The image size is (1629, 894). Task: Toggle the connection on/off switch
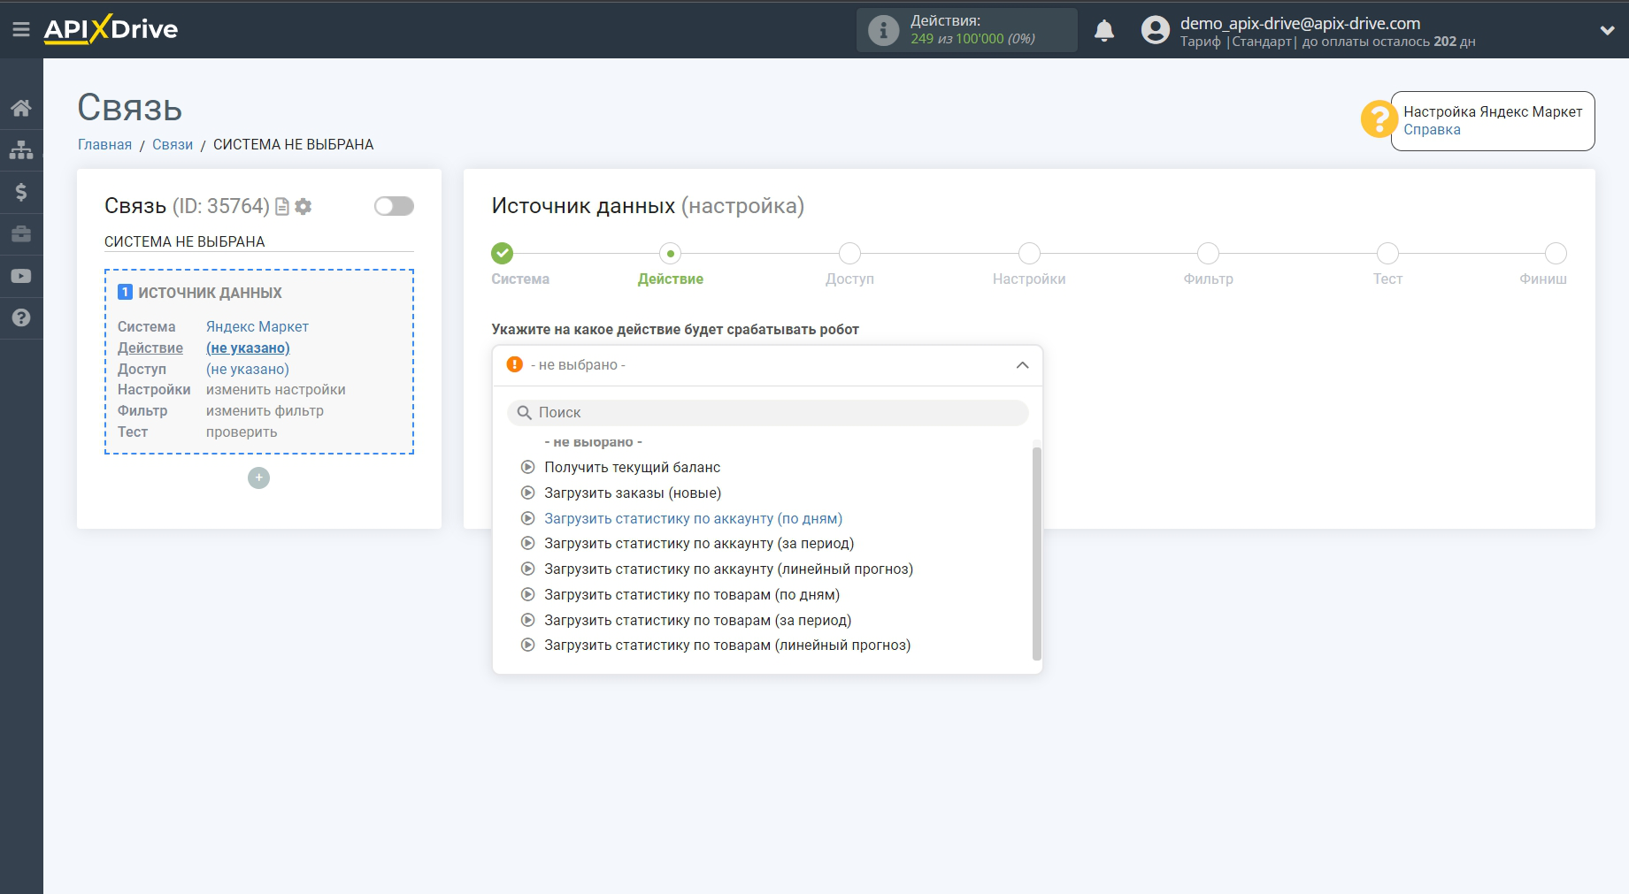tap(394, 206)
